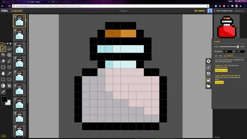
Task: Select the Stroke line tool
Action: [x=9, y=61]
